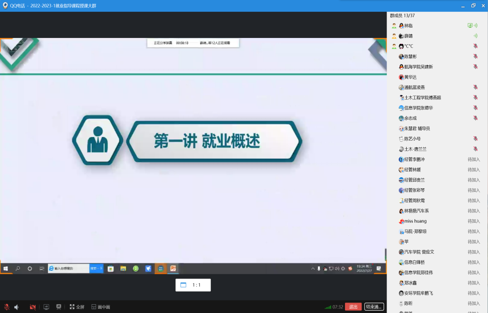
Task: Select miss huang in the member list
Action: pos(415,221)
